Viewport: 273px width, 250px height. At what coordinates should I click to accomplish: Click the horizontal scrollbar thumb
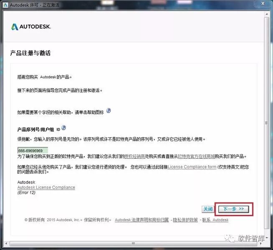(133, 244)
